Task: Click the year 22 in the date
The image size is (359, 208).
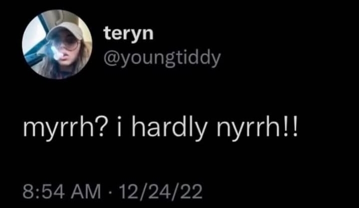Action: pyautogui.click(x=194, y=192)
